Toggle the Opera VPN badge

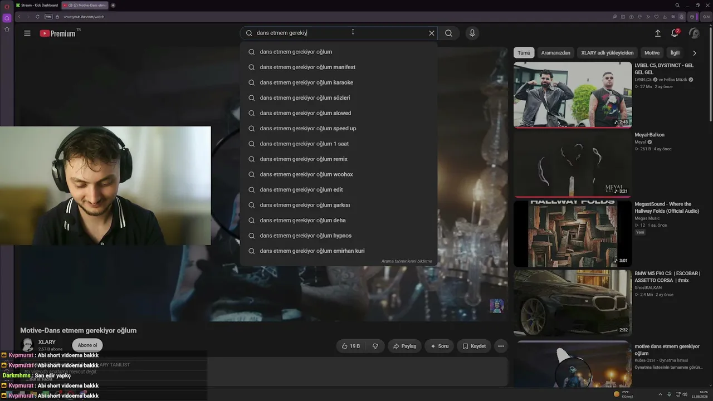tap(48, 17)
